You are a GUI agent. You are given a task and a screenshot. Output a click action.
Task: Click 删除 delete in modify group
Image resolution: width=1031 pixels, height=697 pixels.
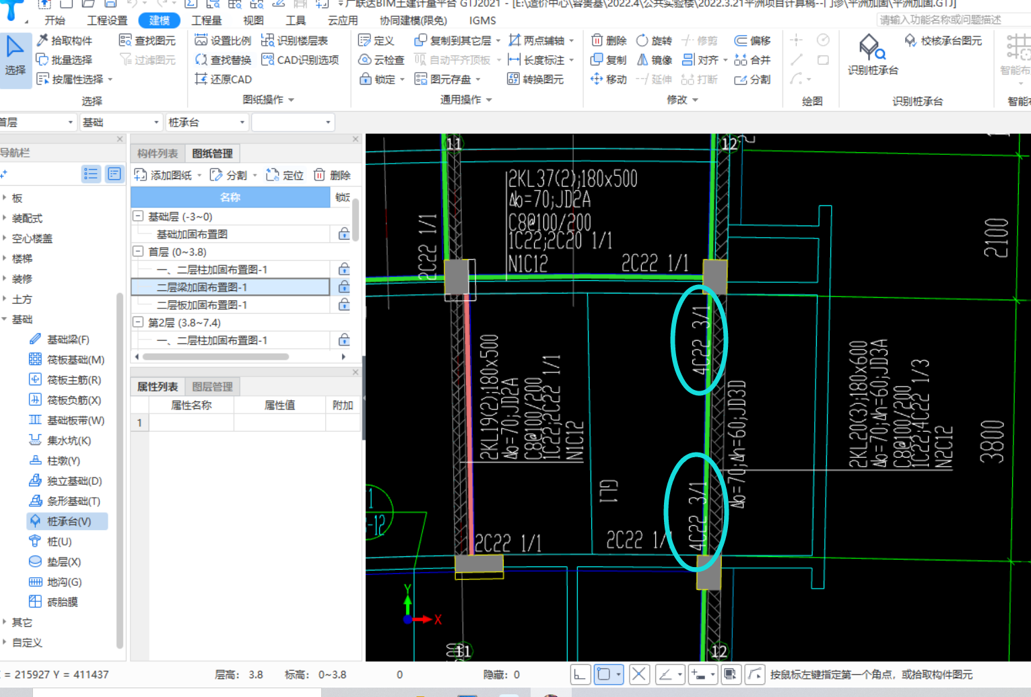[609, 40]
